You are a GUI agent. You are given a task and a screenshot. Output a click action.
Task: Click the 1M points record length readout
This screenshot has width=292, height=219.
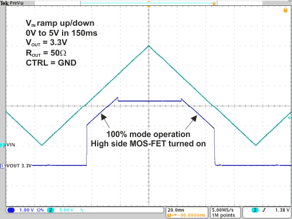click(x=224, y=215)
